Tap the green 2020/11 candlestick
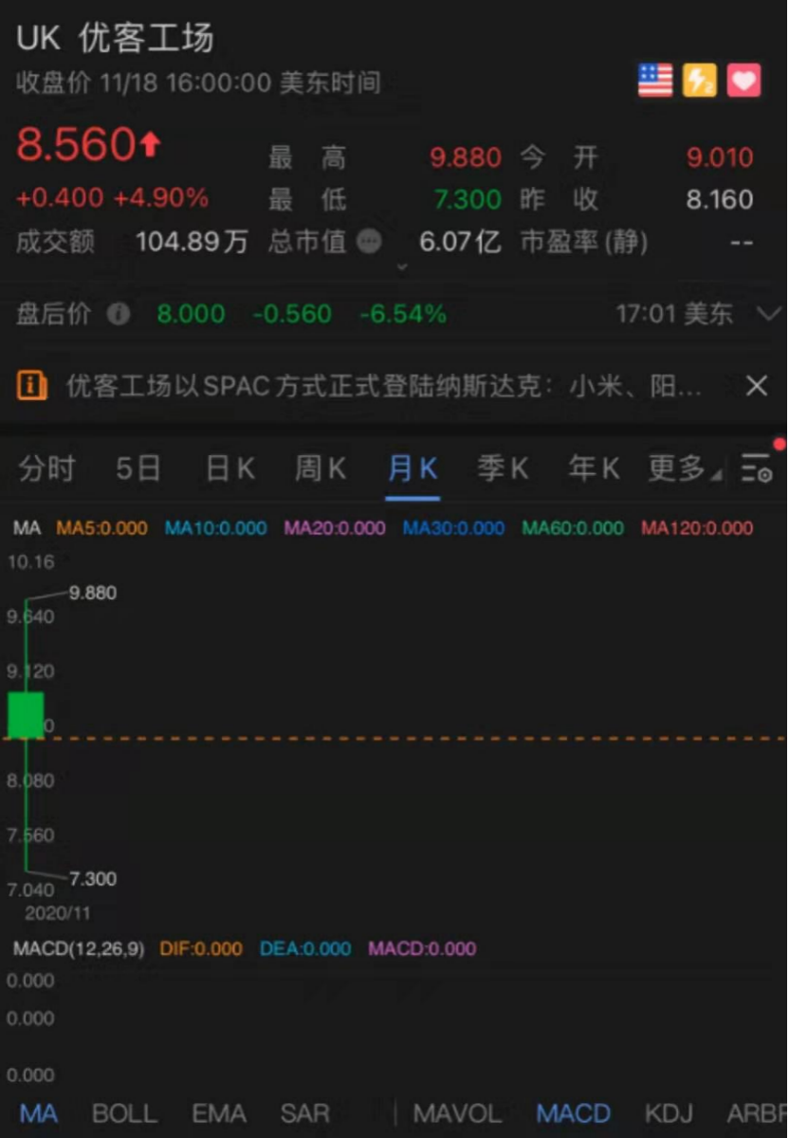This screenshot has width=789, height=1138. (26, 715)
